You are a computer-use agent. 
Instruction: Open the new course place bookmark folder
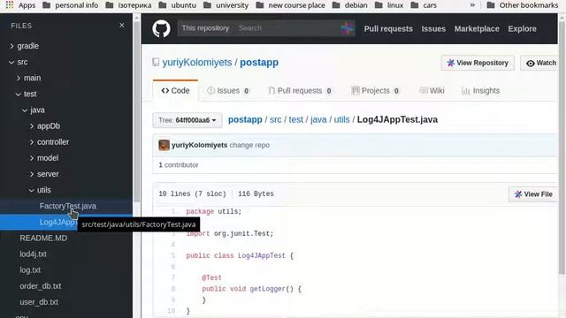(290, 5)
